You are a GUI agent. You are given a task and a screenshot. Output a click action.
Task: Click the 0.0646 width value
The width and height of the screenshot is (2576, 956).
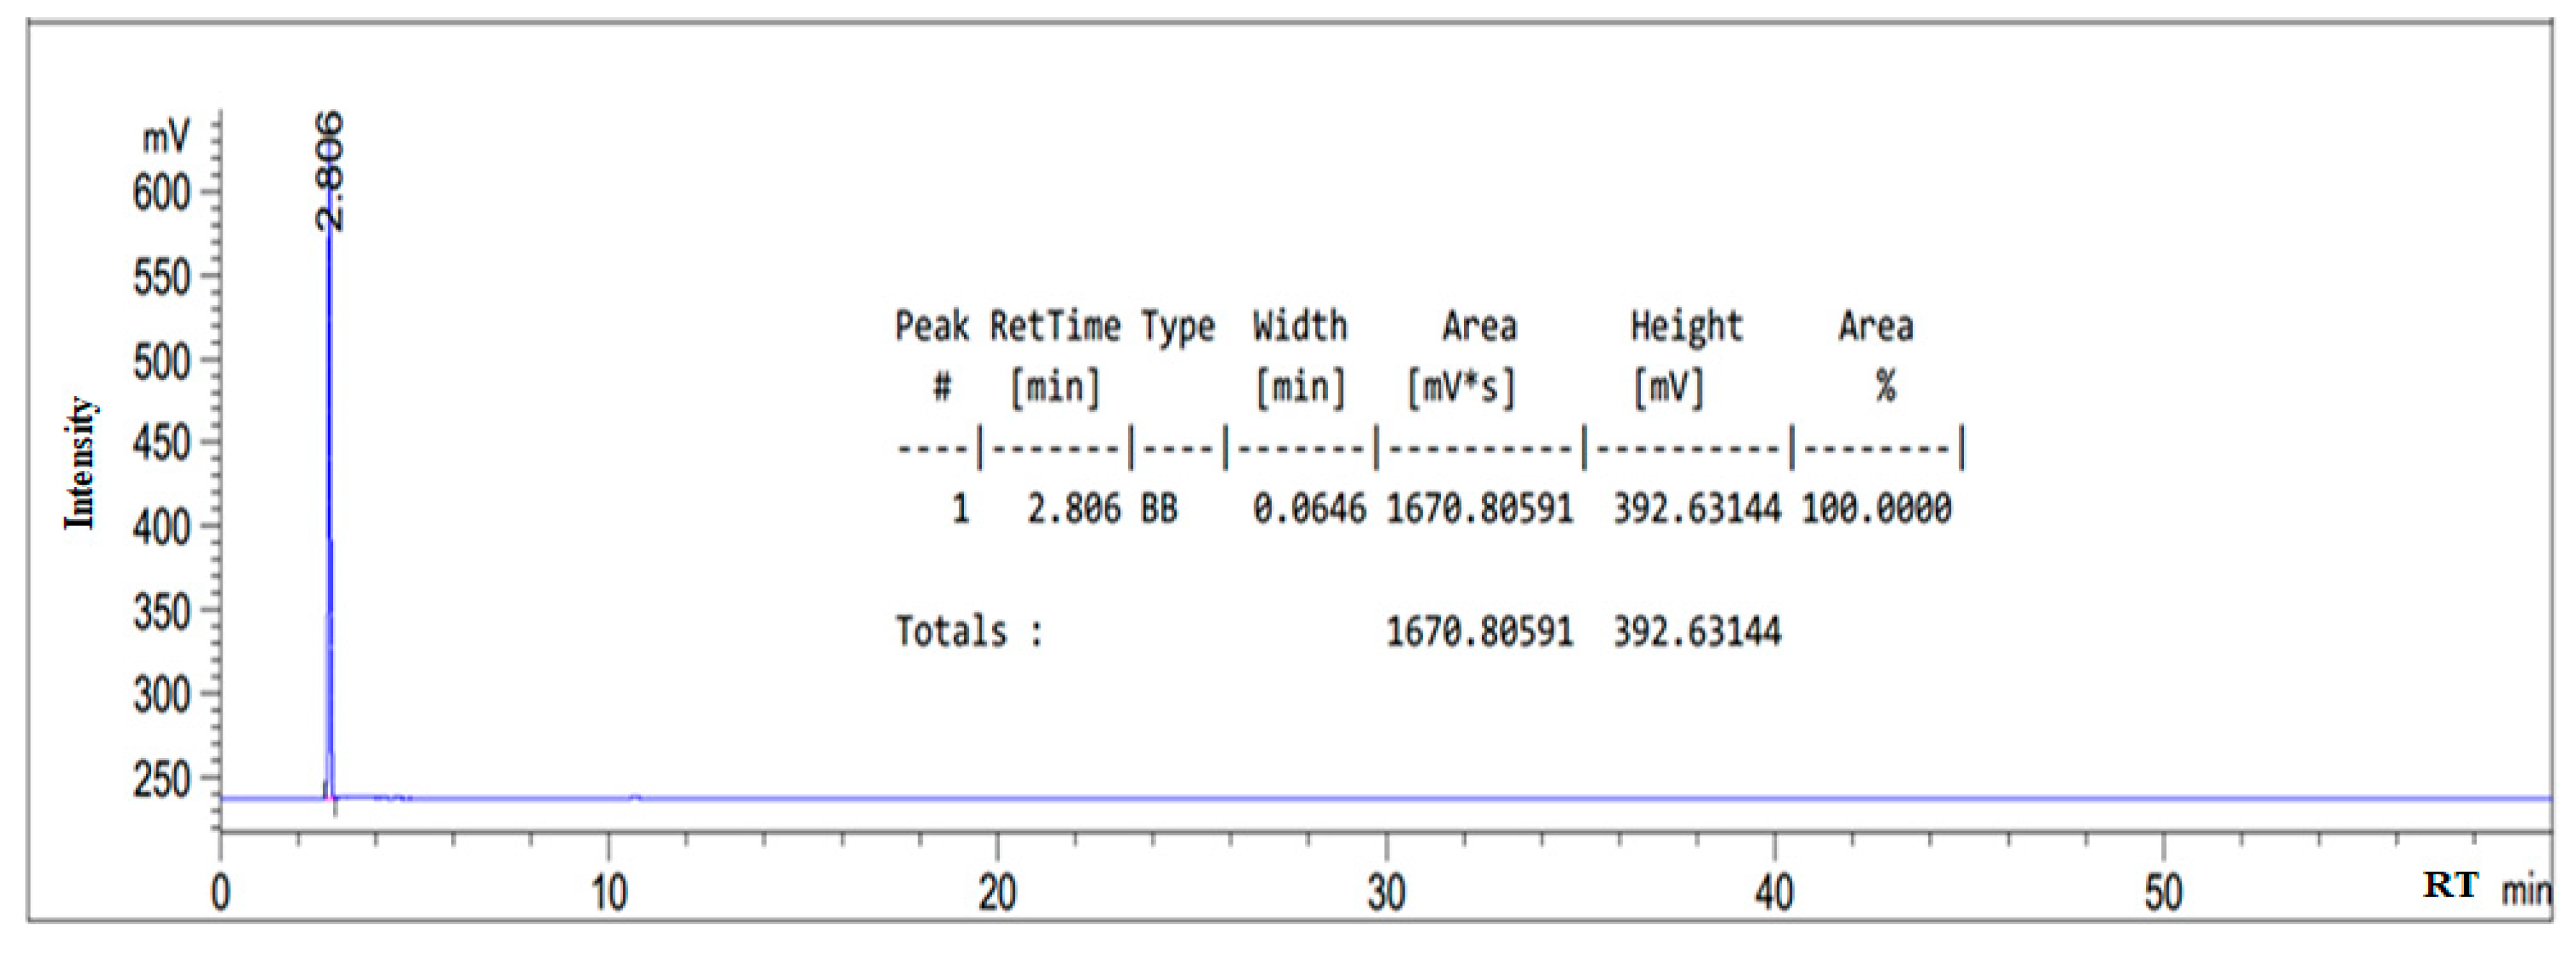(x=1309, y=509)
